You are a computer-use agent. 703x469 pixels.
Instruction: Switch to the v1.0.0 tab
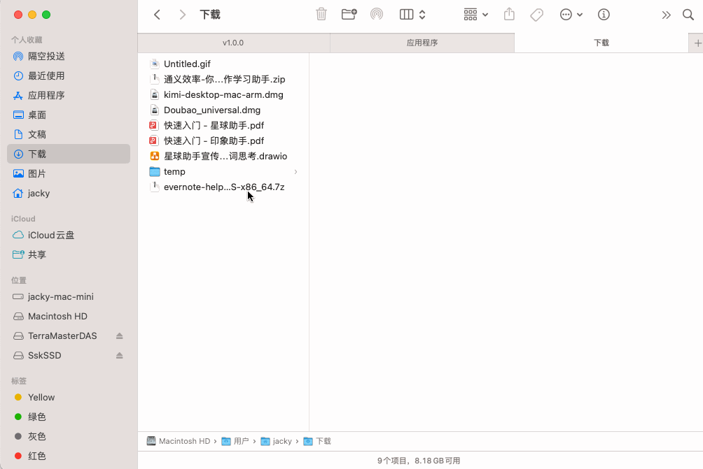[x=233, y=43]
